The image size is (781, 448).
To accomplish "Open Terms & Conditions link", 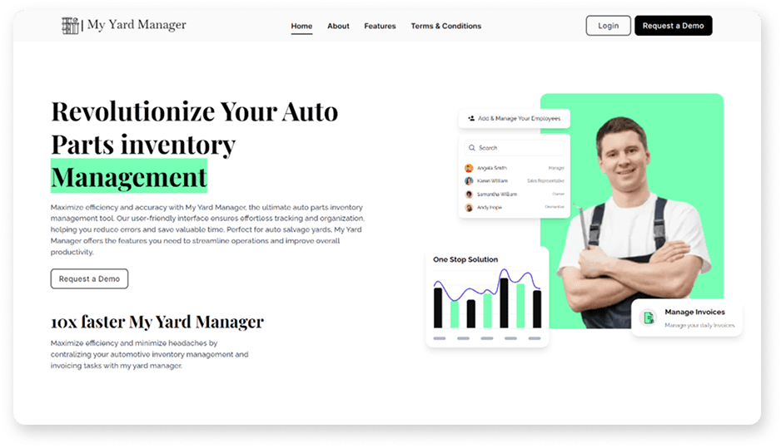I will 445,26.
